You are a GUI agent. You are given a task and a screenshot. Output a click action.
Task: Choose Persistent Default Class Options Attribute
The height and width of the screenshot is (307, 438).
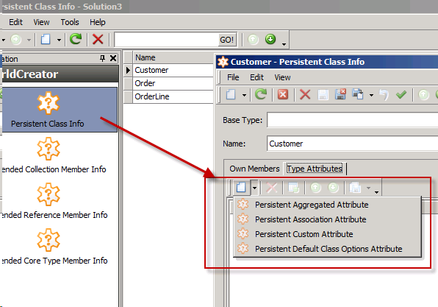[328, 249]
